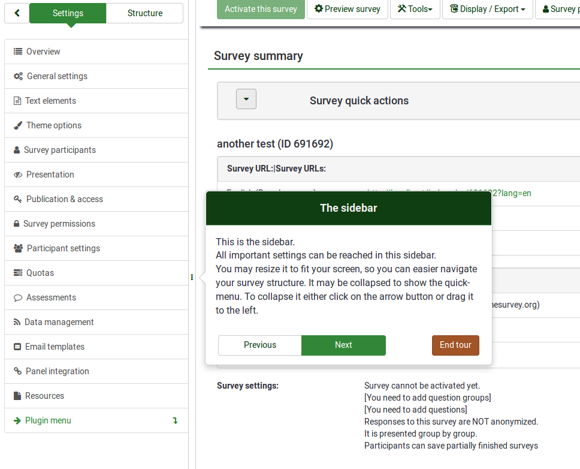This screenshot has width=580, height=469.
Task: Go to Previous tour step
Action: [260, 345]
